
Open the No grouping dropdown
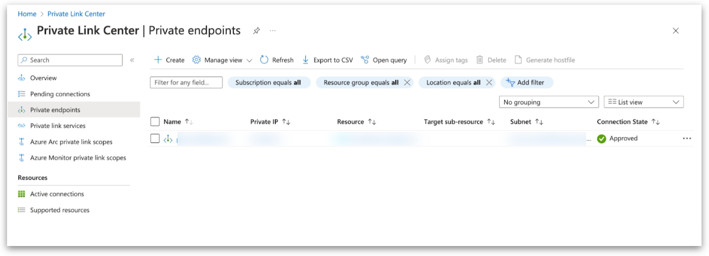pos(548,102)
